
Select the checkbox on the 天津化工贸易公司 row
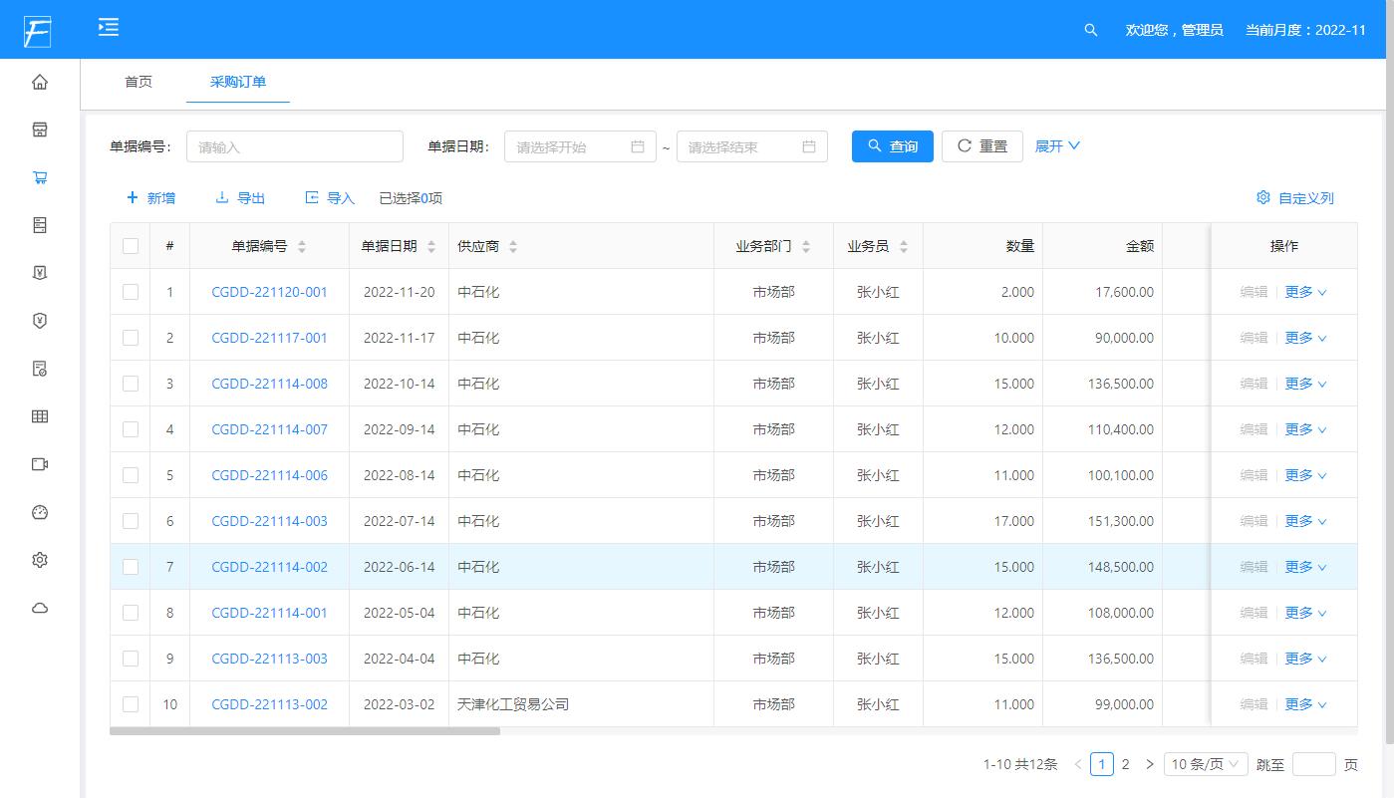click(x=130, y=703)
